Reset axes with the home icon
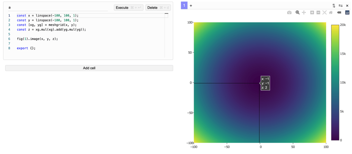352x154 pixels. [331, 12]
